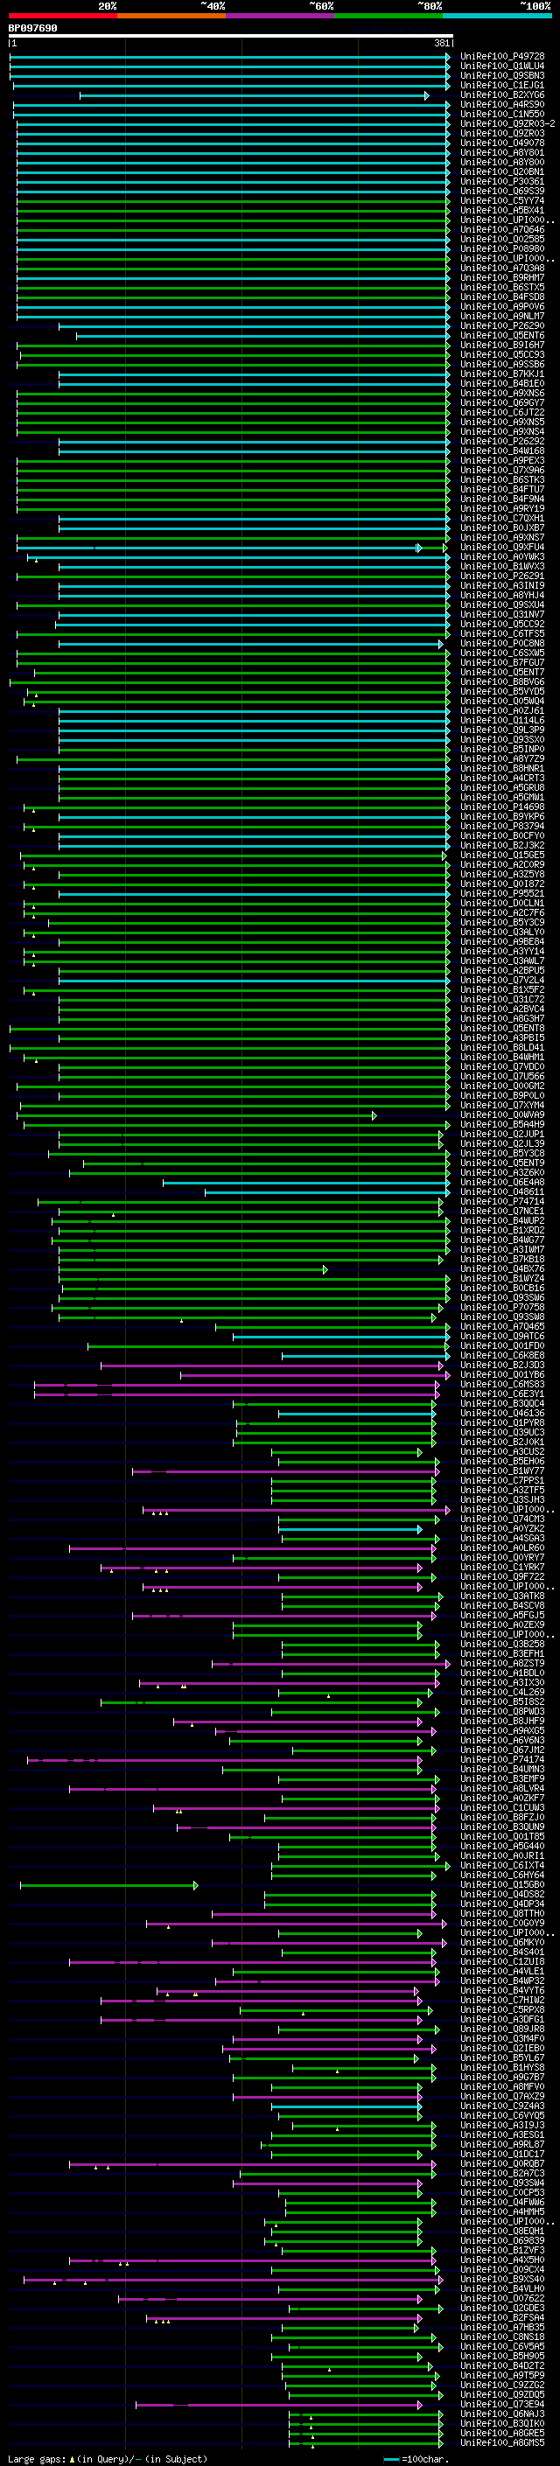Select the UniRef100_O07622 label

pos(502,2298)
